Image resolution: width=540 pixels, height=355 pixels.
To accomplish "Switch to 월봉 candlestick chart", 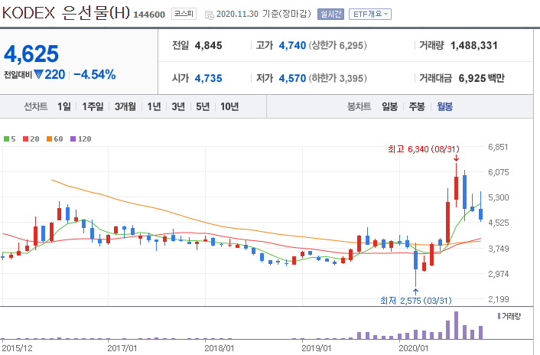I will (x=444, y=107).
